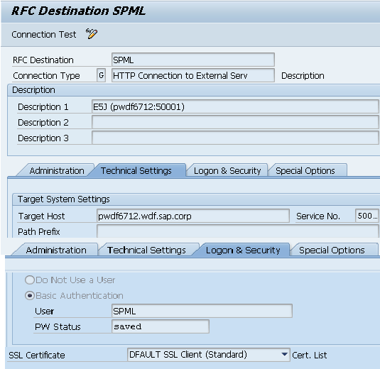The image size is (380, 369).
Task: Click the Description label beside Connection Type
Action: (303, 75)
